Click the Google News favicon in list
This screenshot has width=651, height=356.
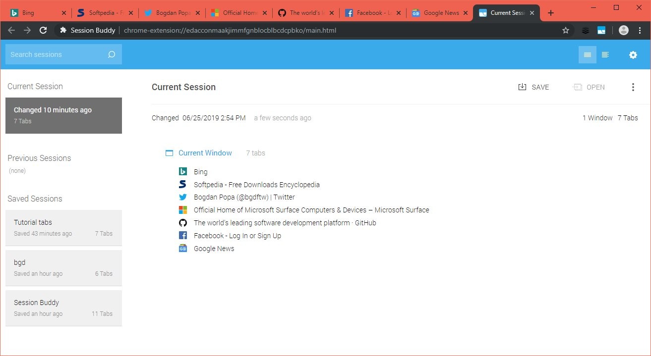pos(183,249)
